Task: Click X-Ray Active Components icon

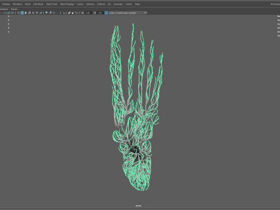Action: [x=73, y=13]
